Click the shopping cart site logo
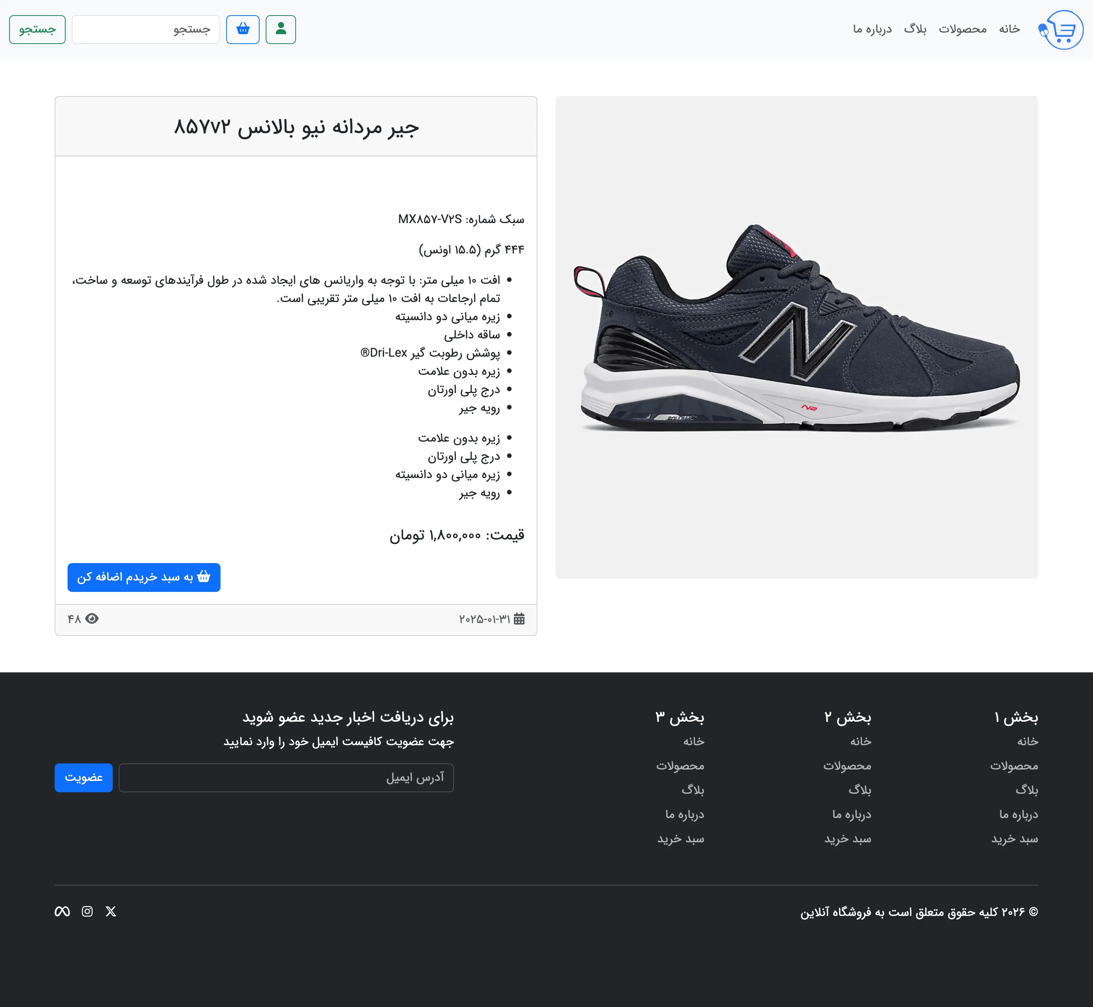 [x=1061, y=30]
